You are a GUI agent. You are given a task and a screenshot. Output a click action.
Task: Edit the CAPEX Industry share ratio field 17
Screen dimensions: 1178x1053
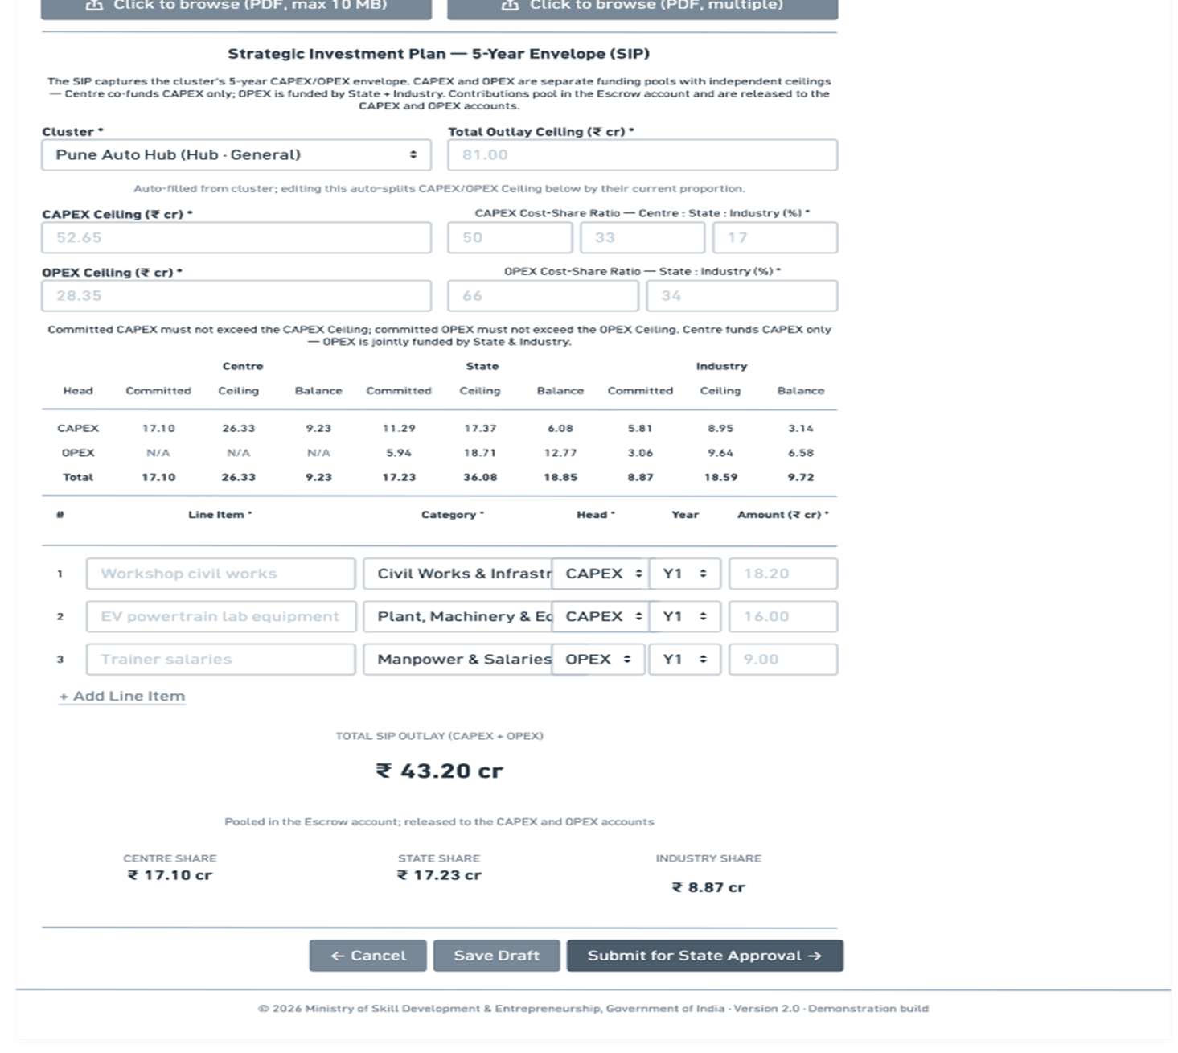click(x=775, y=237)
